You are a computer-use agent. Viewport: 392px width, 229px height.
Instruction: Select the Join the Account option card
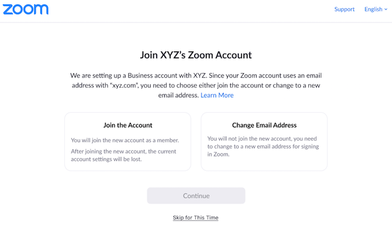pyautogui.click(x=128, y=141)
